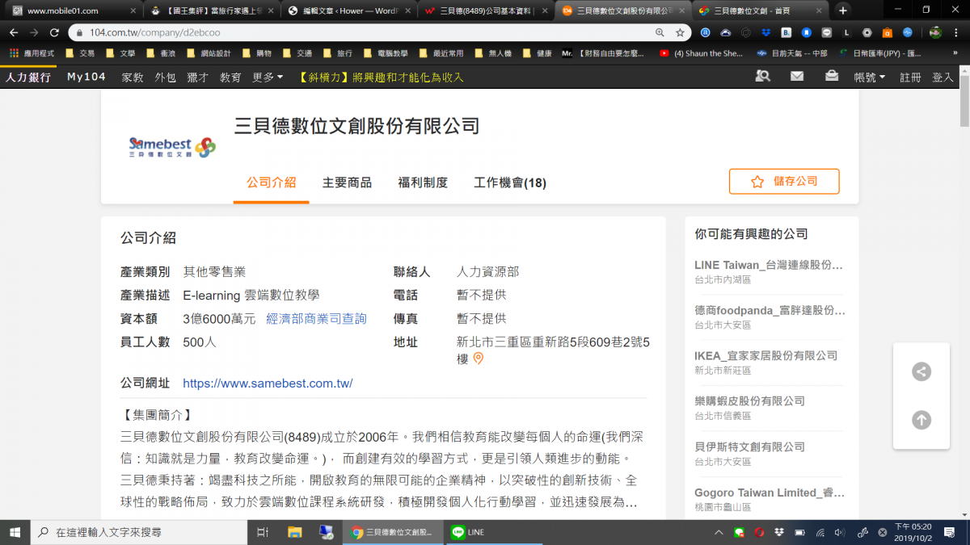Image resolution: width=970 pixels, height=545 pixels.
Task: Open IKEA_宜家家居股份有限公司 link
Action: (x=765, y=355)
